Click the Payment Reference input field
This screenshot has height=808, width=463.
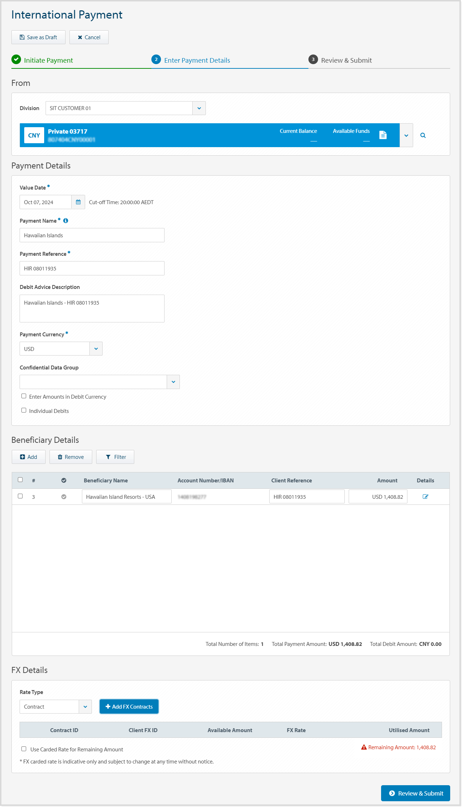click(92, 269)
